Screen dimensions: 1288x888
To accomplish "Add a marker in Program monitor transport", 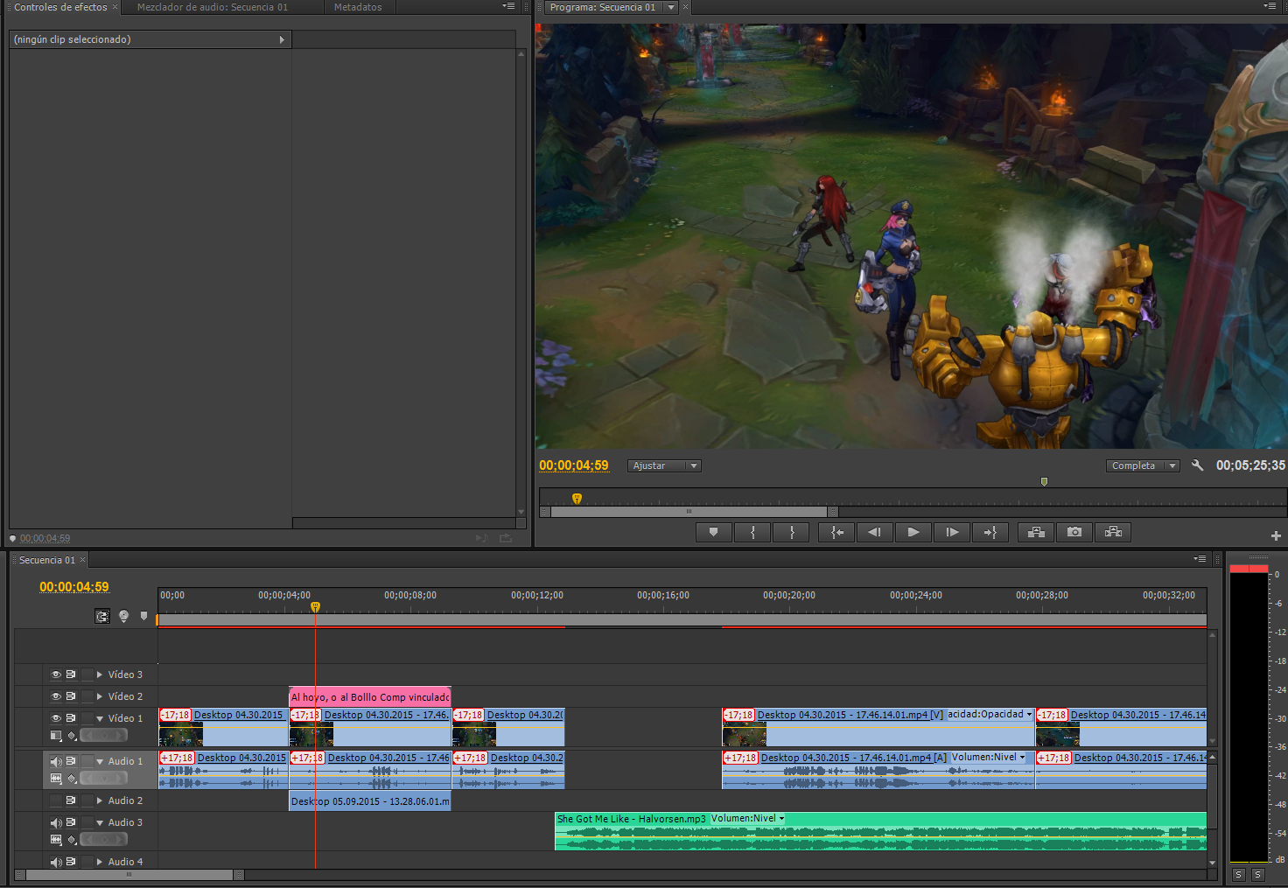I will pos(713,532).
